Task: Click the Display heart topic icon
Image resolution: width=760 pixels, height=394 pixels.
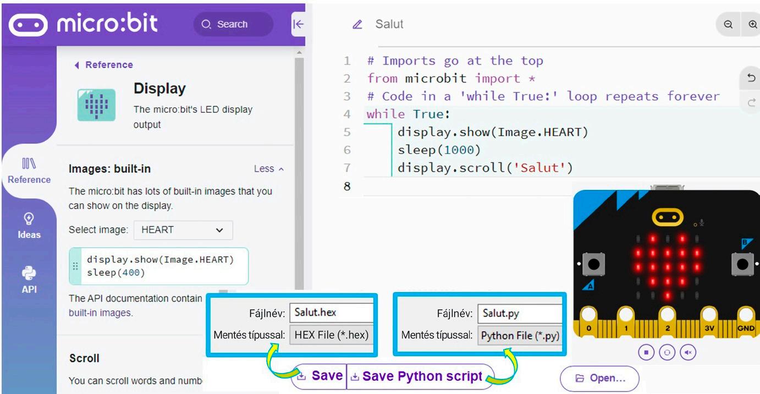Action: pos(97,105)
